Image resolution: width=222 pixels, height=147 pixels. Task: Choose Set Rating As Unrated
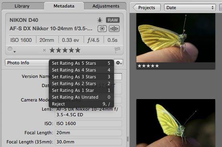(x=81, y=97)
